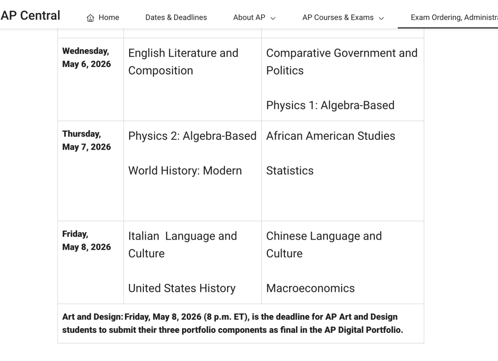Expand the AP Courses & Exams menu
The width and height of the screenshot is (498, 361).
click(x=381, y=18)
